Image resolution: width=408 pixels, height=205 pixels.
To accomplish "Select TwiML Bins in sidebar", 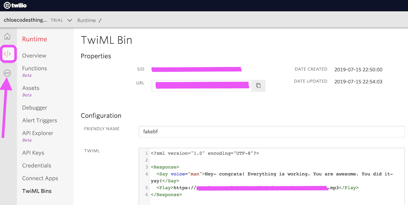I will point(37,191).
